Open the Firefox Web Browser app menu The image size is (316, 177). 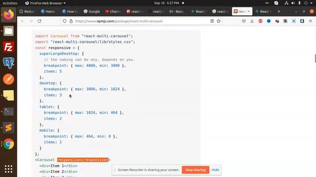click(45, 3)
